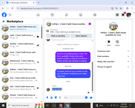Open Facebook home via logo
Viewport: 135px width, 108px height.
4,15
